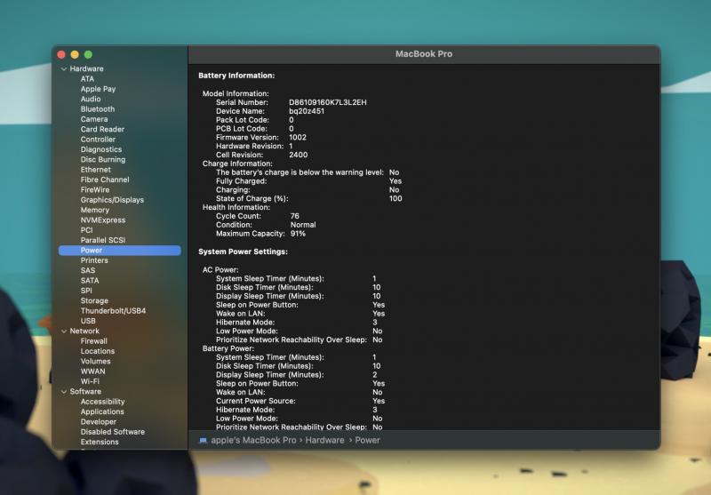Open the Camera sidebar item
This screenshot has width=711, height=495.
pos(94,119)
